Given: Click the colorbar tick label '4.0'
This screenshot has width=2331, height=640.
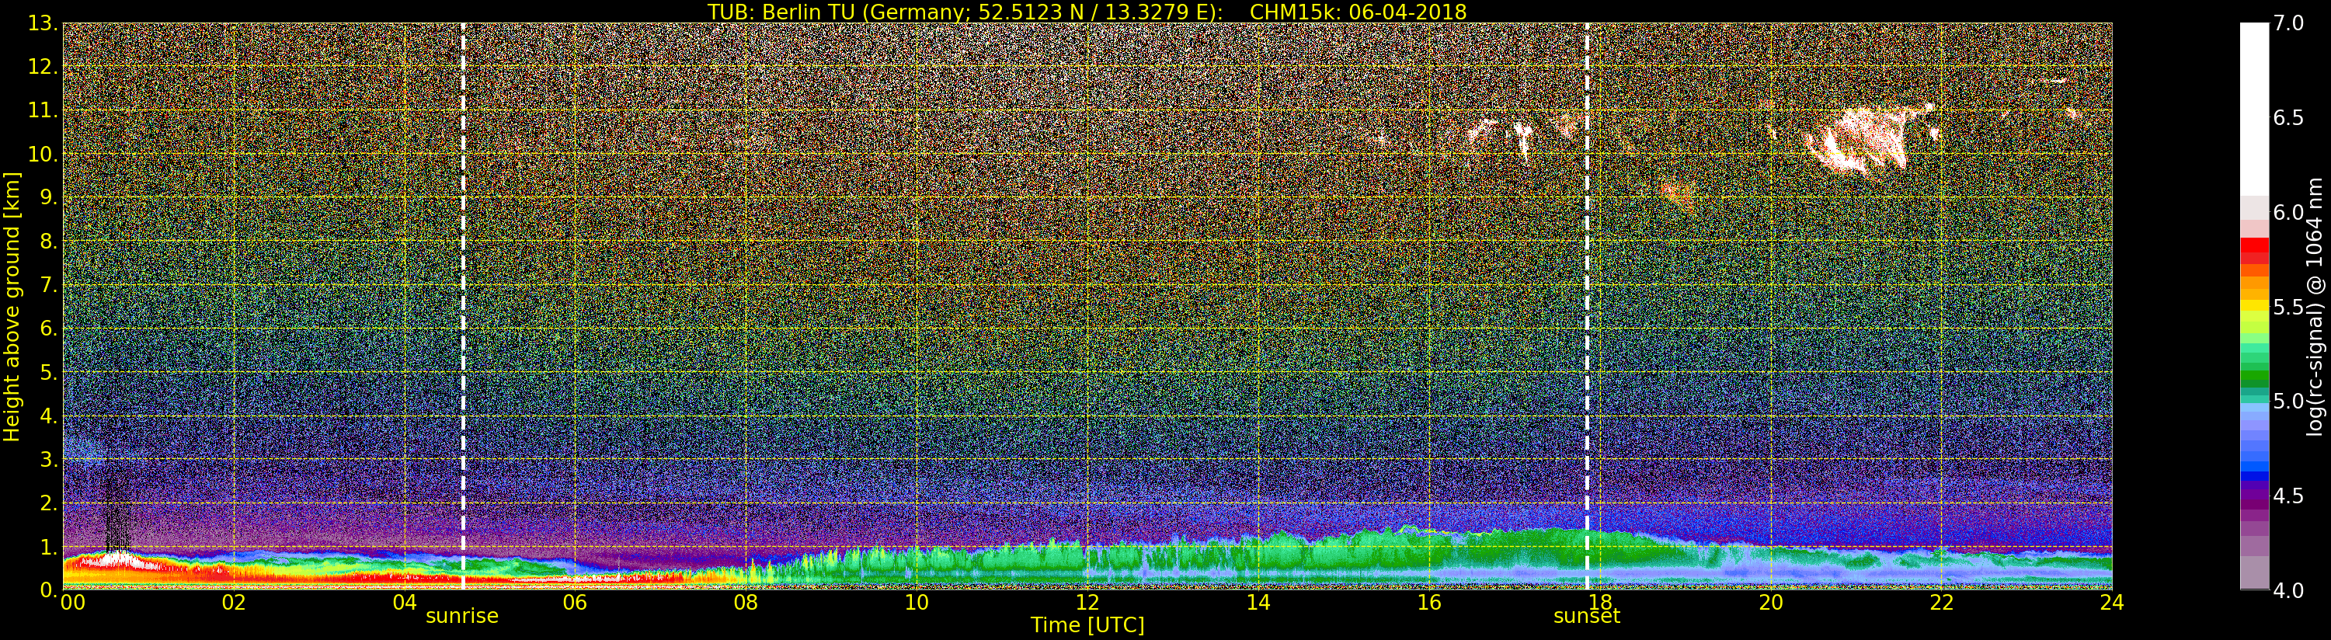Looking at the screenshot, I should pos(2288,590).
